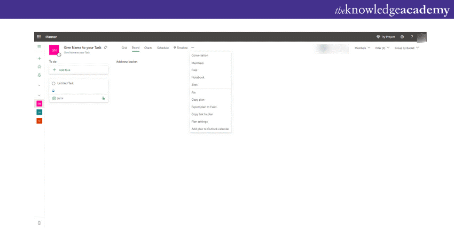Open the Group by Bucket dropdown
Screen dimensions: 454x240
coord(406,48)
